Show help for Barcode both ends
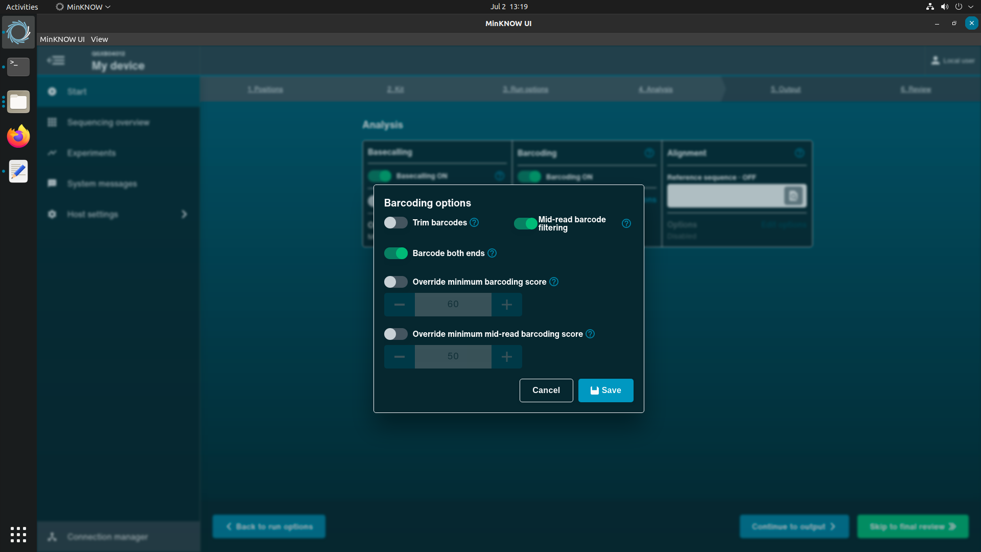The width and height of the screenshot is (981, 552). point(492,254)
